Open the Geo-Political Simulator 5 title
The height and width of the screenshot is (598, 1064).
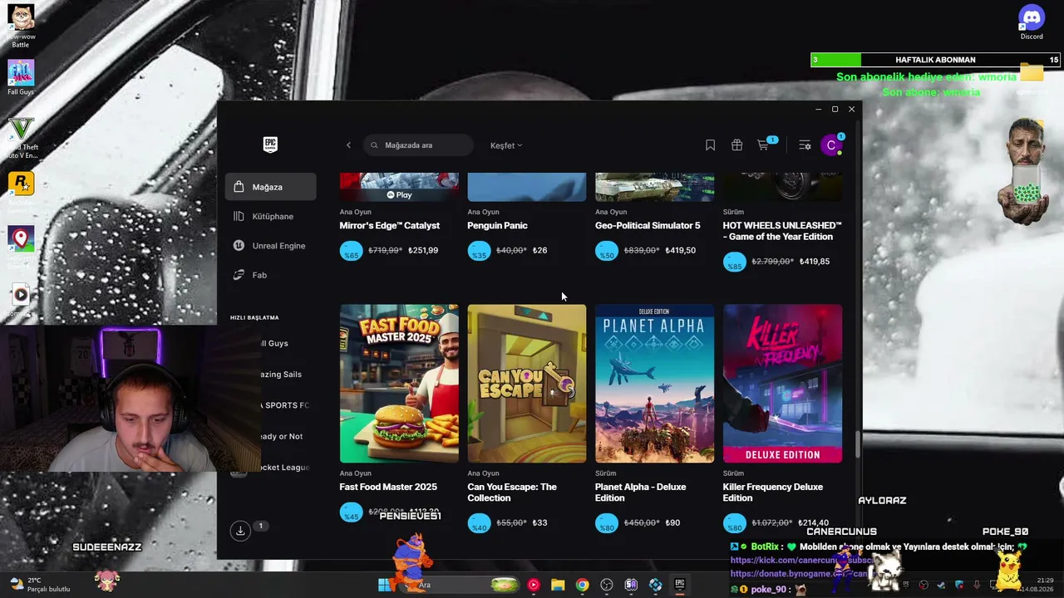[x=648, y=225]
